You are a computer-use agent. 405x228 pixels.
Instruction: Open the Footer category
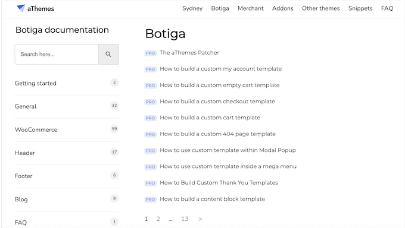[23, 176]
